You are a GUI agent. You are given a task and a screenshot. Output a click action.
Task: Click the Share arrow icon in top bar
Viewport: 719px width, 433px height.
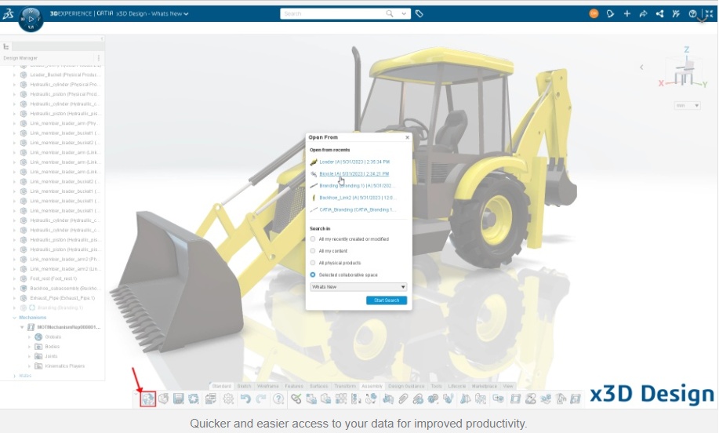tap(644, 14)
